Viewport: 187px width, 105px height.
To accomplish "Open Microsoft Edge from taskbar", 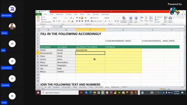I will coord(90,92).
